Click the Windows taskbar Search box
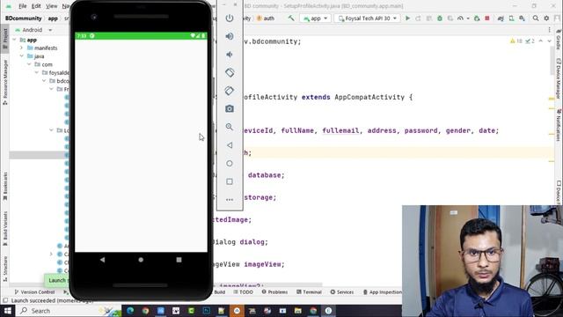 [x=69, y=311]
